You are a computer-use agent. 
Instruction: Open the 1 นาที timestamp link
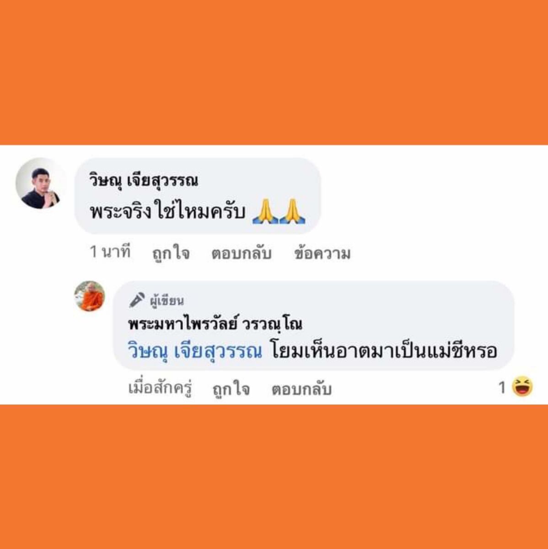pyautogui.click(x=110, y=252)
